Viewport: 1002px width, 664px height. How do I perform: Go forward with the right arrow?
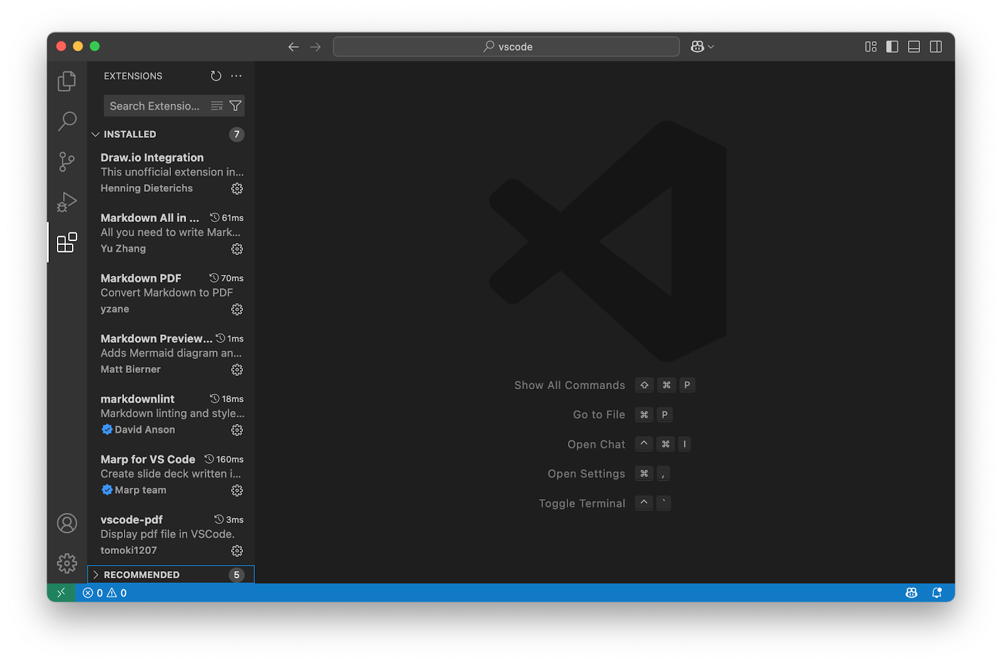[x=316, y=47]
